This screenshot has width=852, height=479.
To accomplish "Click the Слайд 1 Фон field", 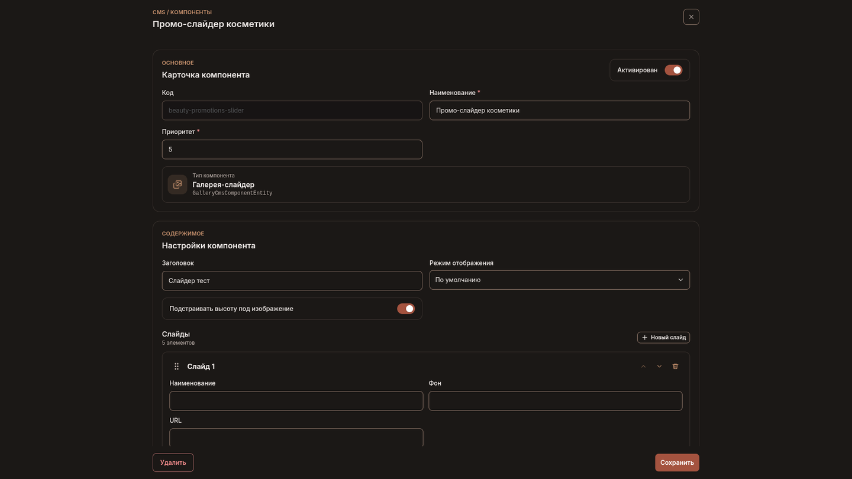I will coord(556,401).
